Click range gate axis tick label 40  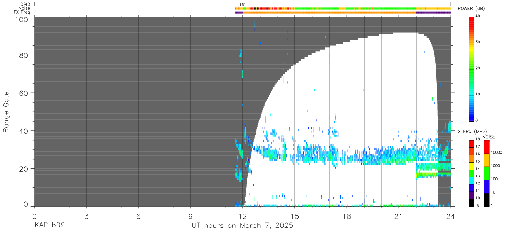[24, 131]
